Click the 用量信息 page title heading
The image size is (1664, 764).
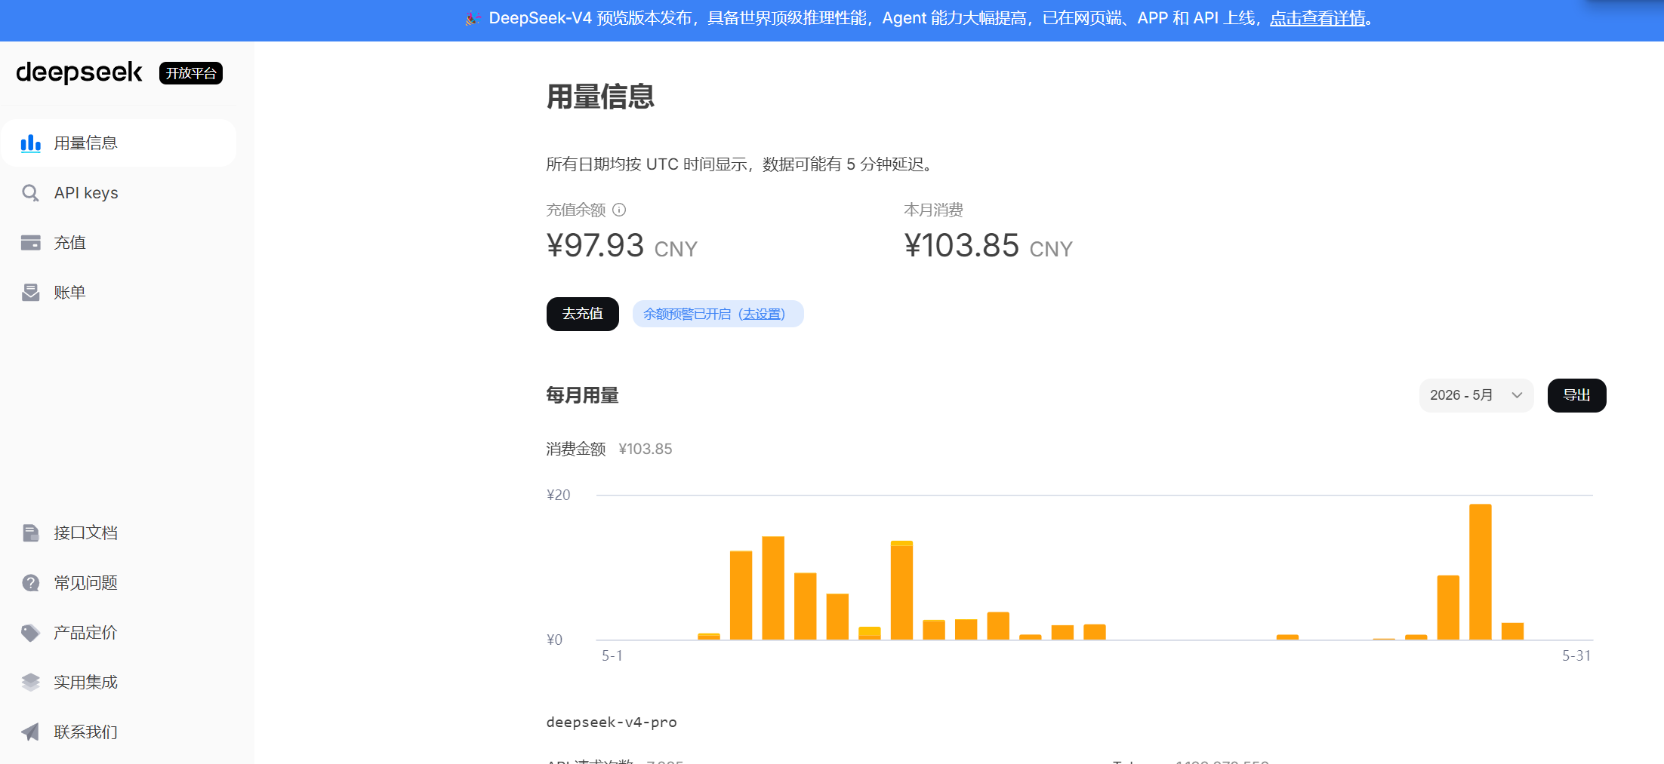(x=600, y=97)
